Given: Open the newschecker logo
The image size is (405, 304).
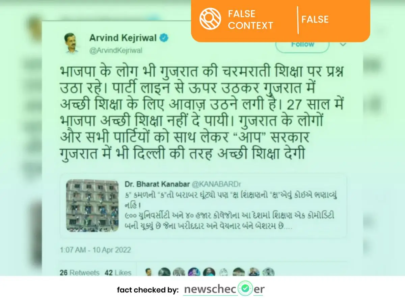Looking at the screenshot, I should 224,289.
